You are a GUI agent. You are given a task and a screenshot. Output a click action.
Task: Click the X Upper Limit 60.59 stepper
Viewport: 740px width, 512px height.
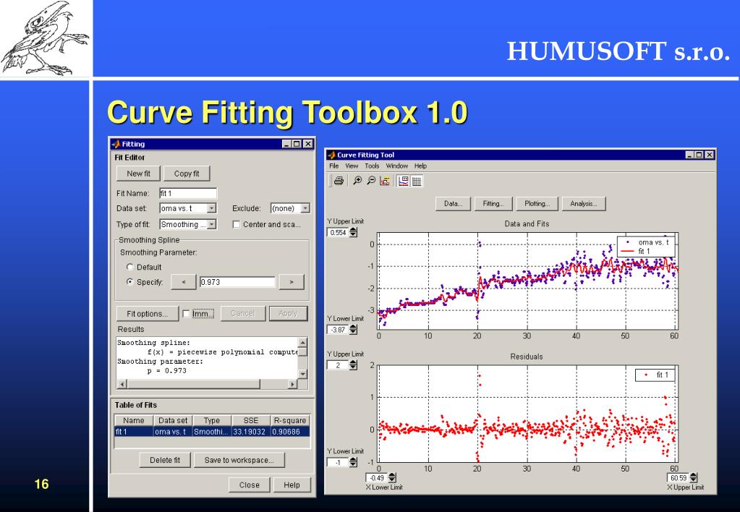[693, 478]
